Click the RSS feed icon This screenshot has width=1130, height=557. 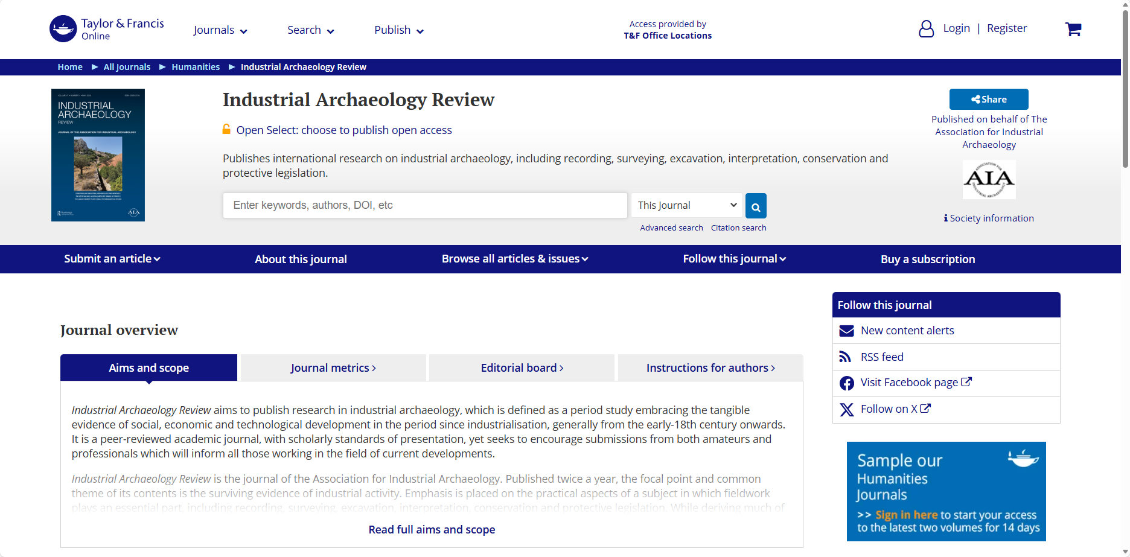tap(846, 357)
